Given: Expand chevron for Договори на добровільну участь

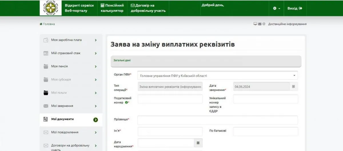Looking at the screenshot, I should pos(95,146).
